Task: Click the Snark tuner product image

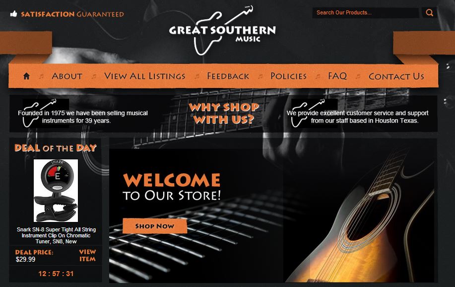Action: coord(56,191)
